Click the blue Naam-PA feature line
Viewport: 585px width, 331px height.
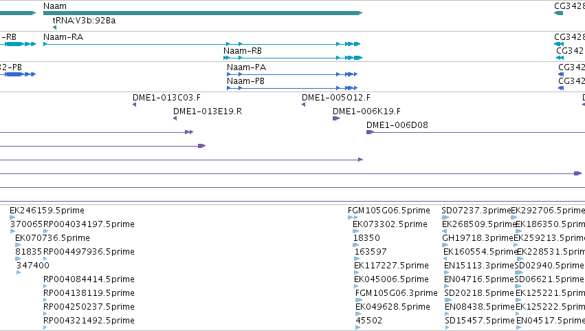[x=292, y=74]
